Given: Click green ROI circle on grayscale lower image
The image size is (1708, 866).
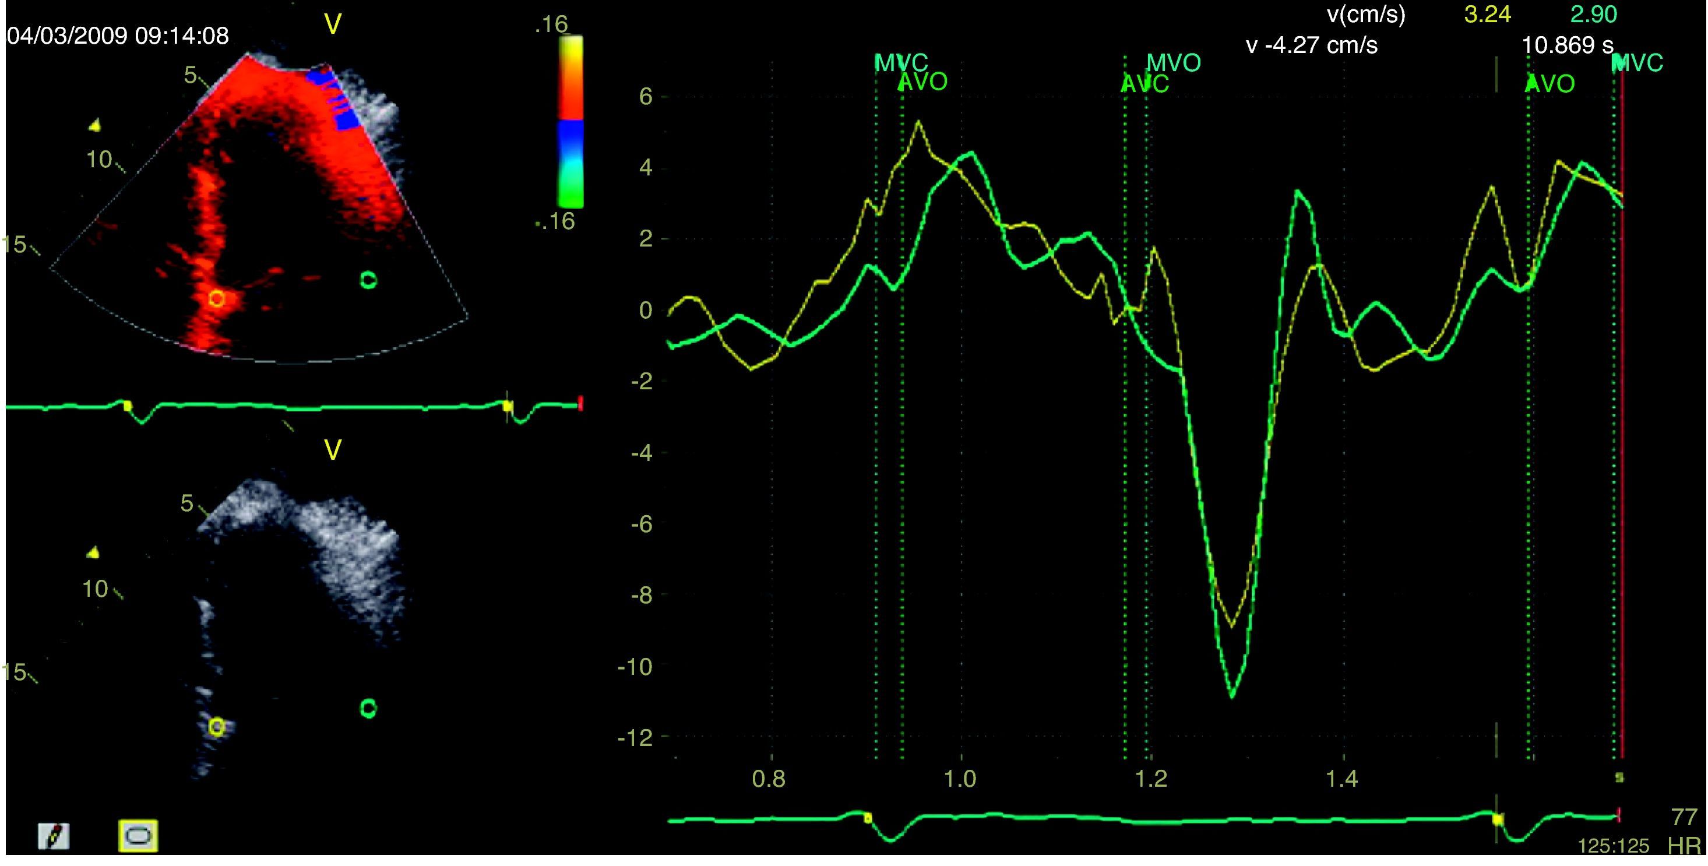Looking at the screenshot, I should [x=368, y=708].
